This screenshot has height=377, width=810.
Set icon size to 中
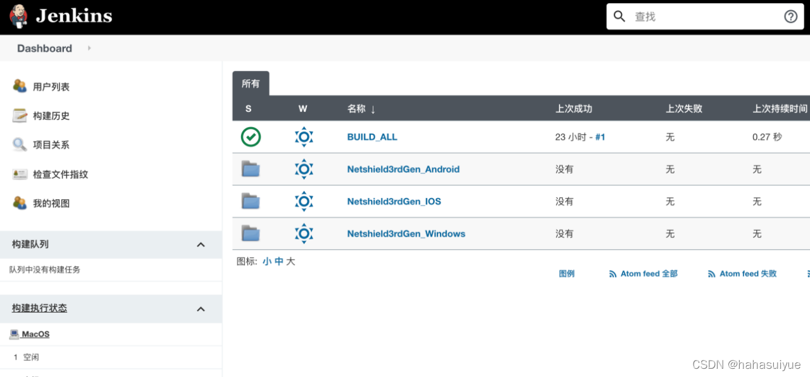pyautogui.click(x=279, y=261)
